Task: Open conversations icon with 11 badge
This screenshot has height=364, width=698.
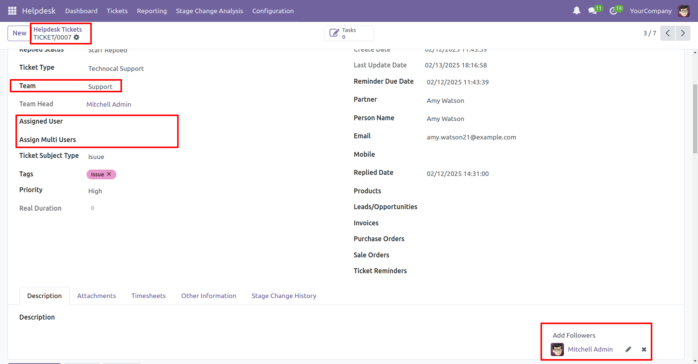Action: pyautogui.click(x=593, y=11)
